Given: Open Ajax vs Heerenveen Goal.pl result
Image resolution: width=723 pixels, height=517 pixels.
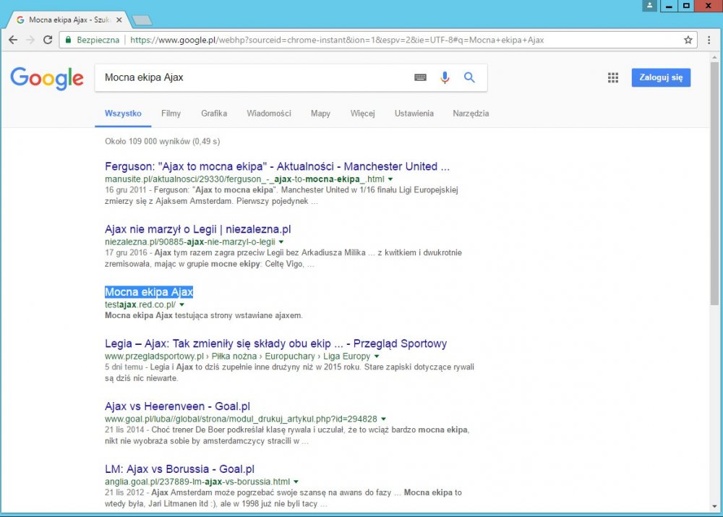Looking at the screenshot, I should [x=178, y=406].
